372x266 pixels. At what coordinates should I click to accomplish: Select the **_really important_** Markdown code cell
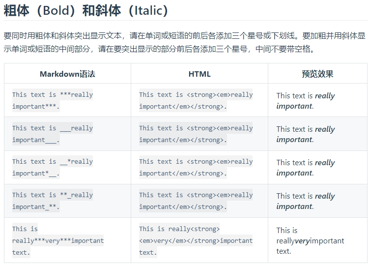pos(53,201)
